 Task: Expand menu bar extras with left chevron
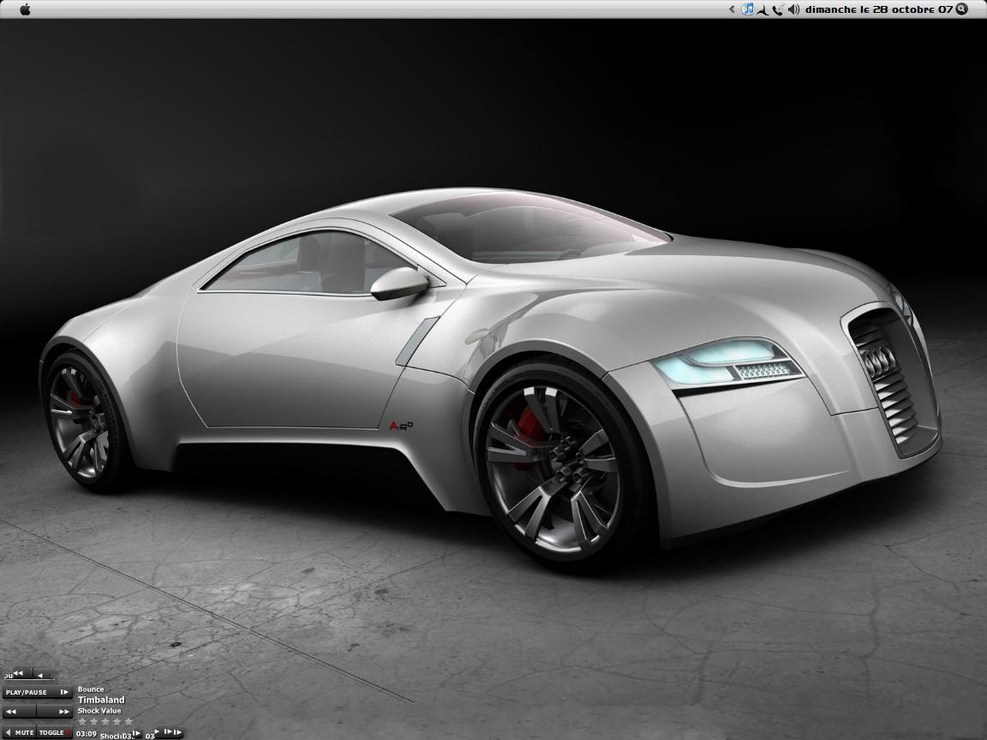click(732, 9)
